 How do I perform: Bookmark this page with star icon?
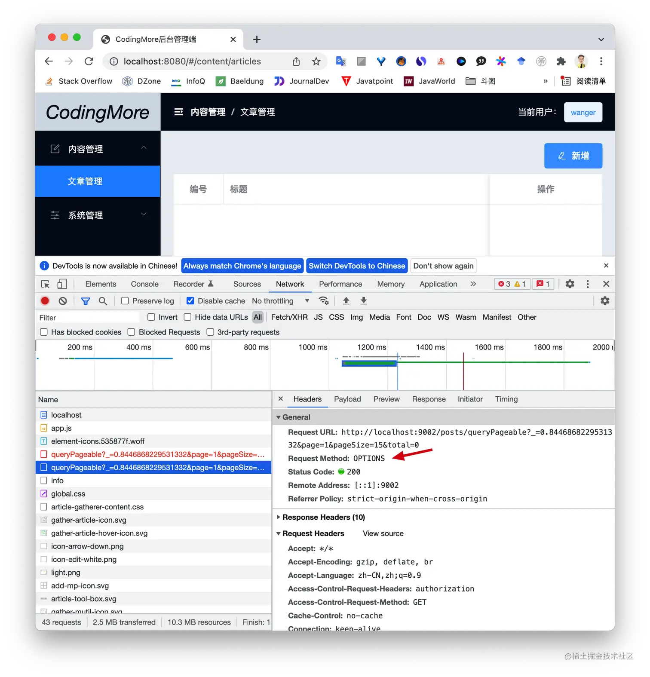tap(316, 61)
